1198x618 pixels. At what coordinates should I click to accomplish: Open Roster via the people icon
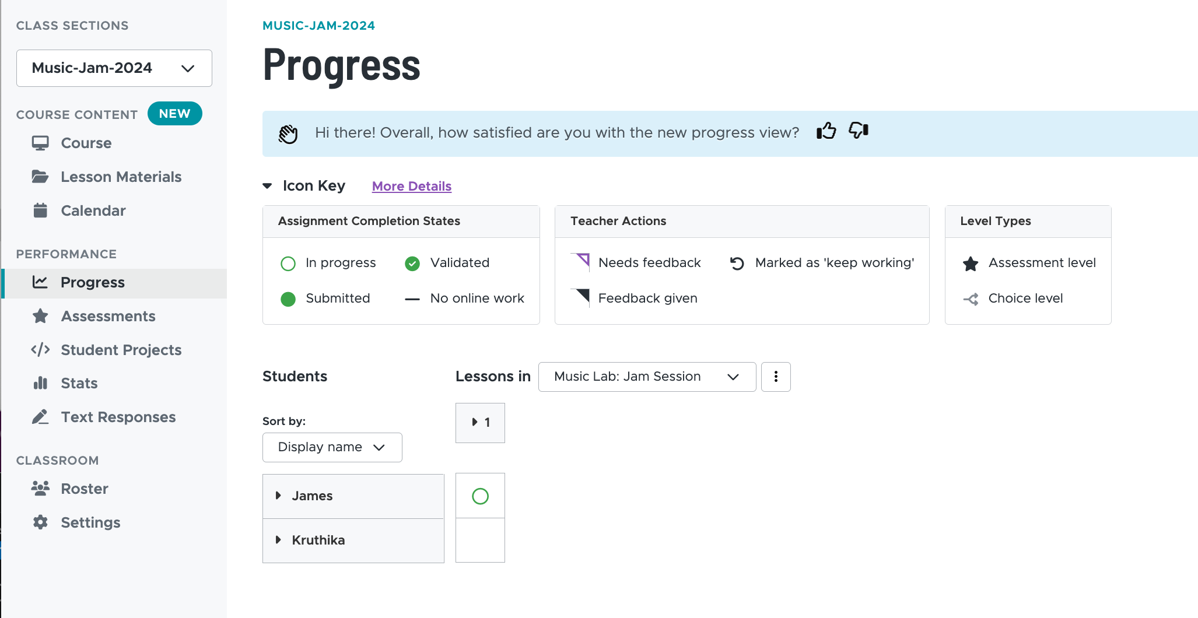(40, 488)
